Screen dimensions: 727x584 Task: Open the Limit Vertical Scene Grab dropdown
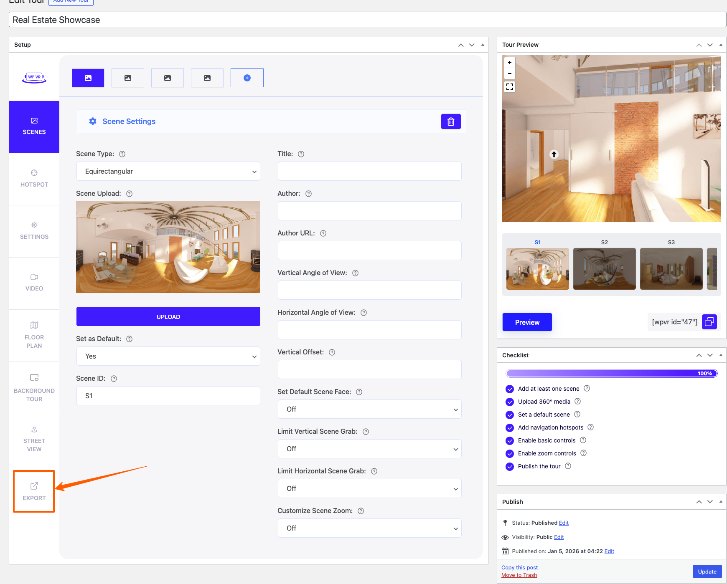pyautogui.click(x=369, y=449)
